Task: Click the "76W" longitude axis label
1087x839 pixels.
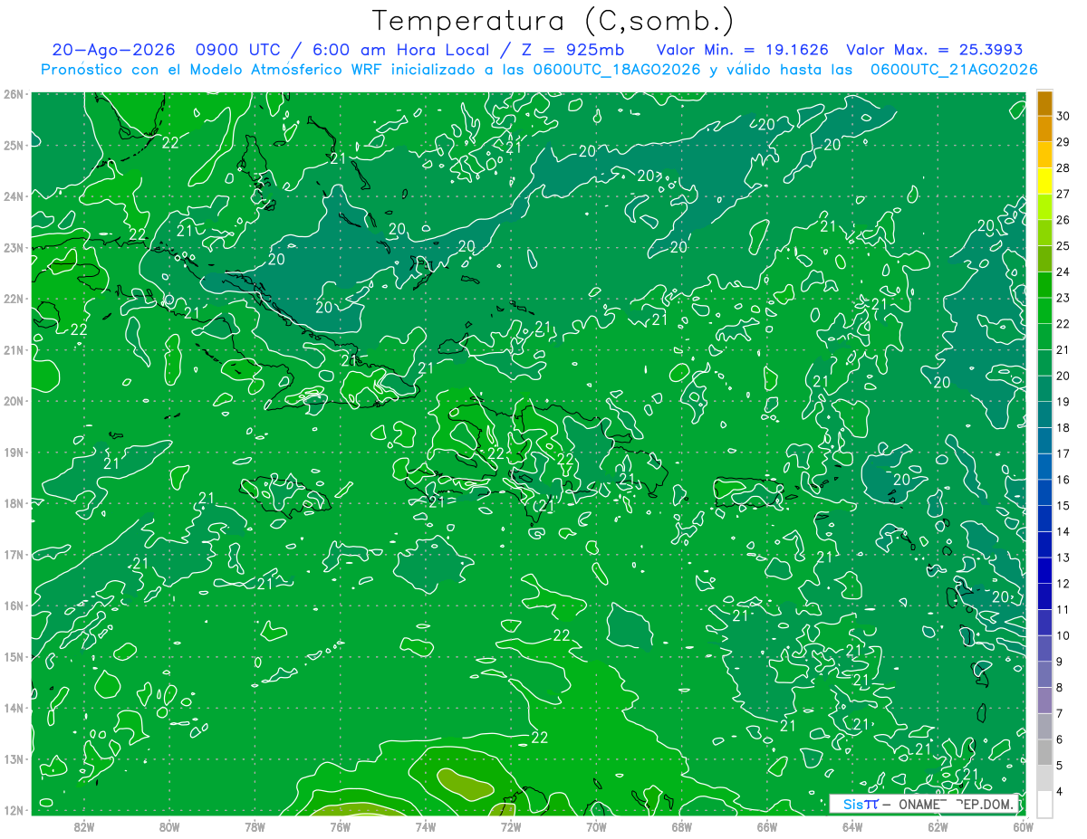Action: (x=341, y=826)
